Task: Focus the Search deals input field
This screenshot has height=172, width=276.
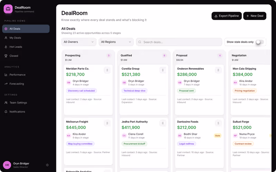Action: 179,42
